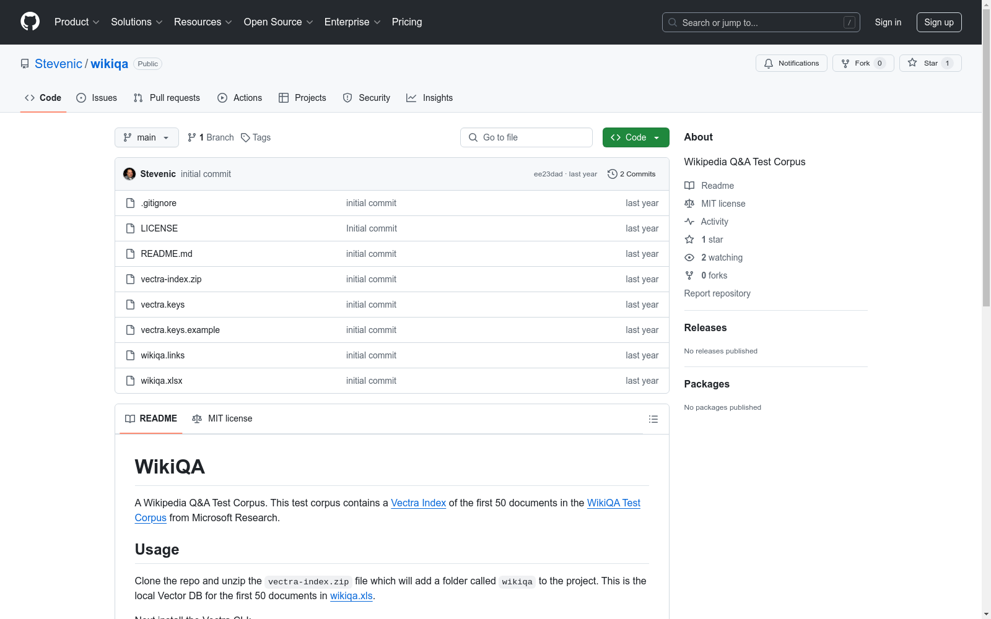The image size is (991, 619).
Task: Switch to the Pull requests tab
Action: [167, 98]
